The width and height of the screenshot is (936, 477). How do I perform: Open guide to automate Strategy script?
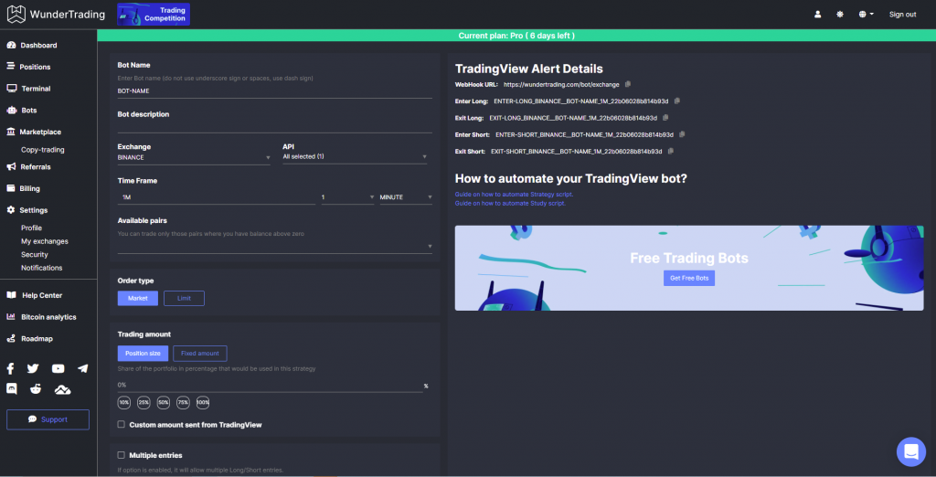[x=514, y=195]
